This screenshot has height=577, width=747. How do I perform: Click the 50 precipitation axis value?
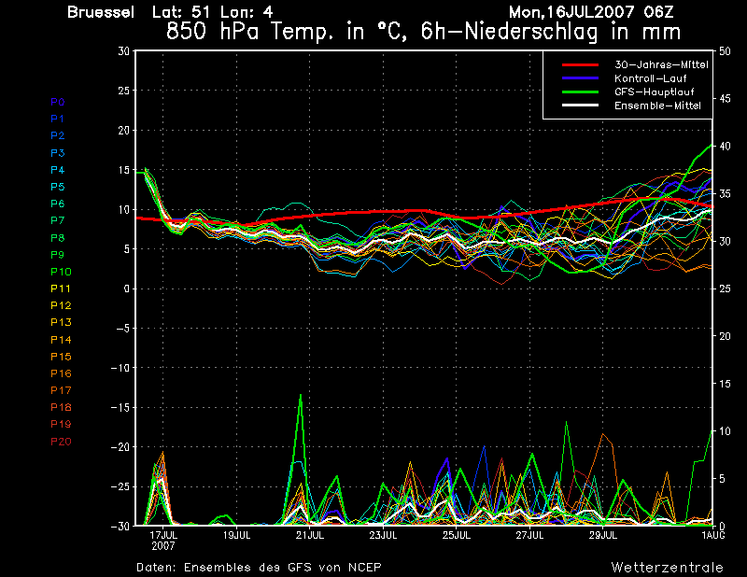725,51
